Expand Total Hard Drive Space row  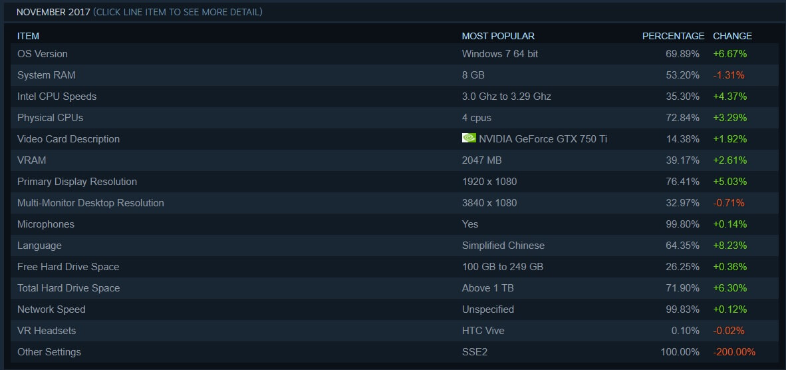tap(68, 288)
